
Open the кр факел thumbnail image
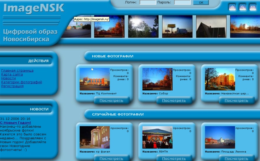tap(95, 137)
